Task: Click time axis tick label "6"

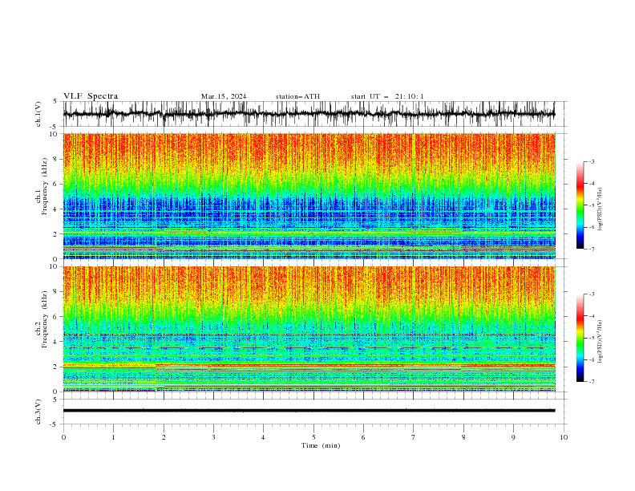Action: (x=363, y=437)
